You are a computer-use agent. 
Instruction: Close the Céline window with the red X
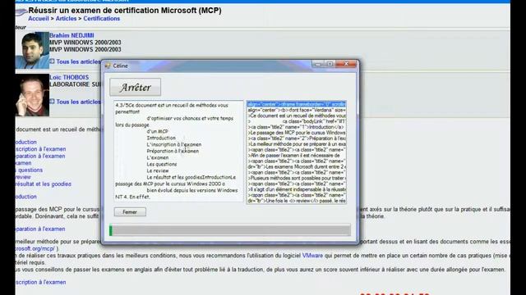(346, 64)
